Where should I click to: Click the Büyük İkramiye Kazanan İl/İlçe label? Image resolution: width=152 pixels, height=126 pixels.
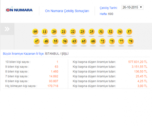point(23,54)
